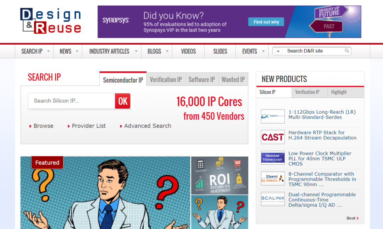
Task: Click the Scalinx vendor logo
Action: (x=273, y=199)
